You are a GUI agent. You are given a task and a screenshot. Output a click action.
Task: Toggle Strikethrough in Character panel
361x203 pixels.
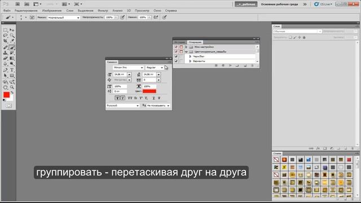coord(159,98)
